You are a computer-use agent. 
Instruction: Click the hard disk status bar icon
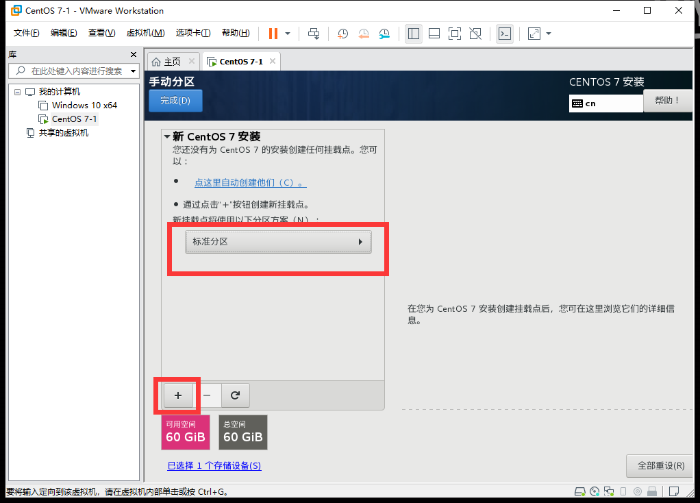click(580, 492)
